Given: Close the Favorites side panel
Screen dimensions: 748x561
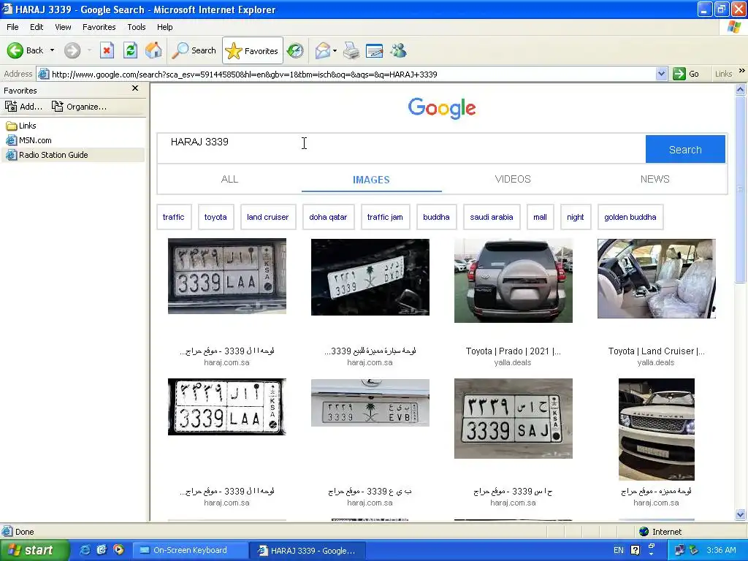Looking at the screenshot, I should [x=135, y=88].
